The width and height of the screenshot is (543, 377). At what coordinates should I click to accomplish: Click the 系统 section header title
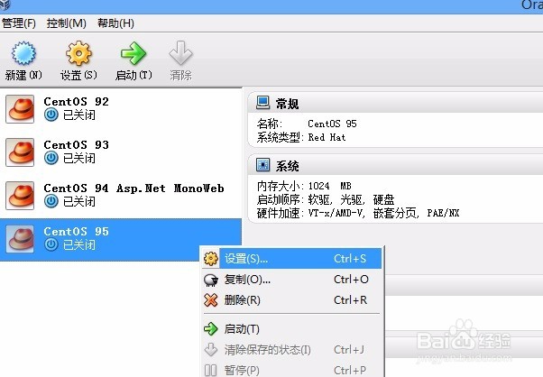click(x=287, y=166)
